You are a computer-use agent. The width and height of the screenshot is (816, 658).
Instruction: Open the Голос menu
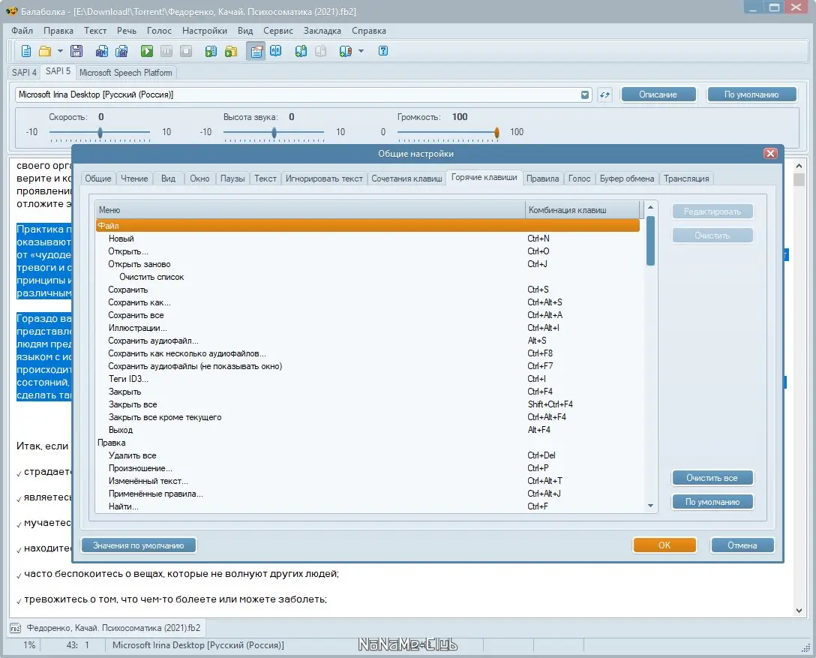coord(159,31)
